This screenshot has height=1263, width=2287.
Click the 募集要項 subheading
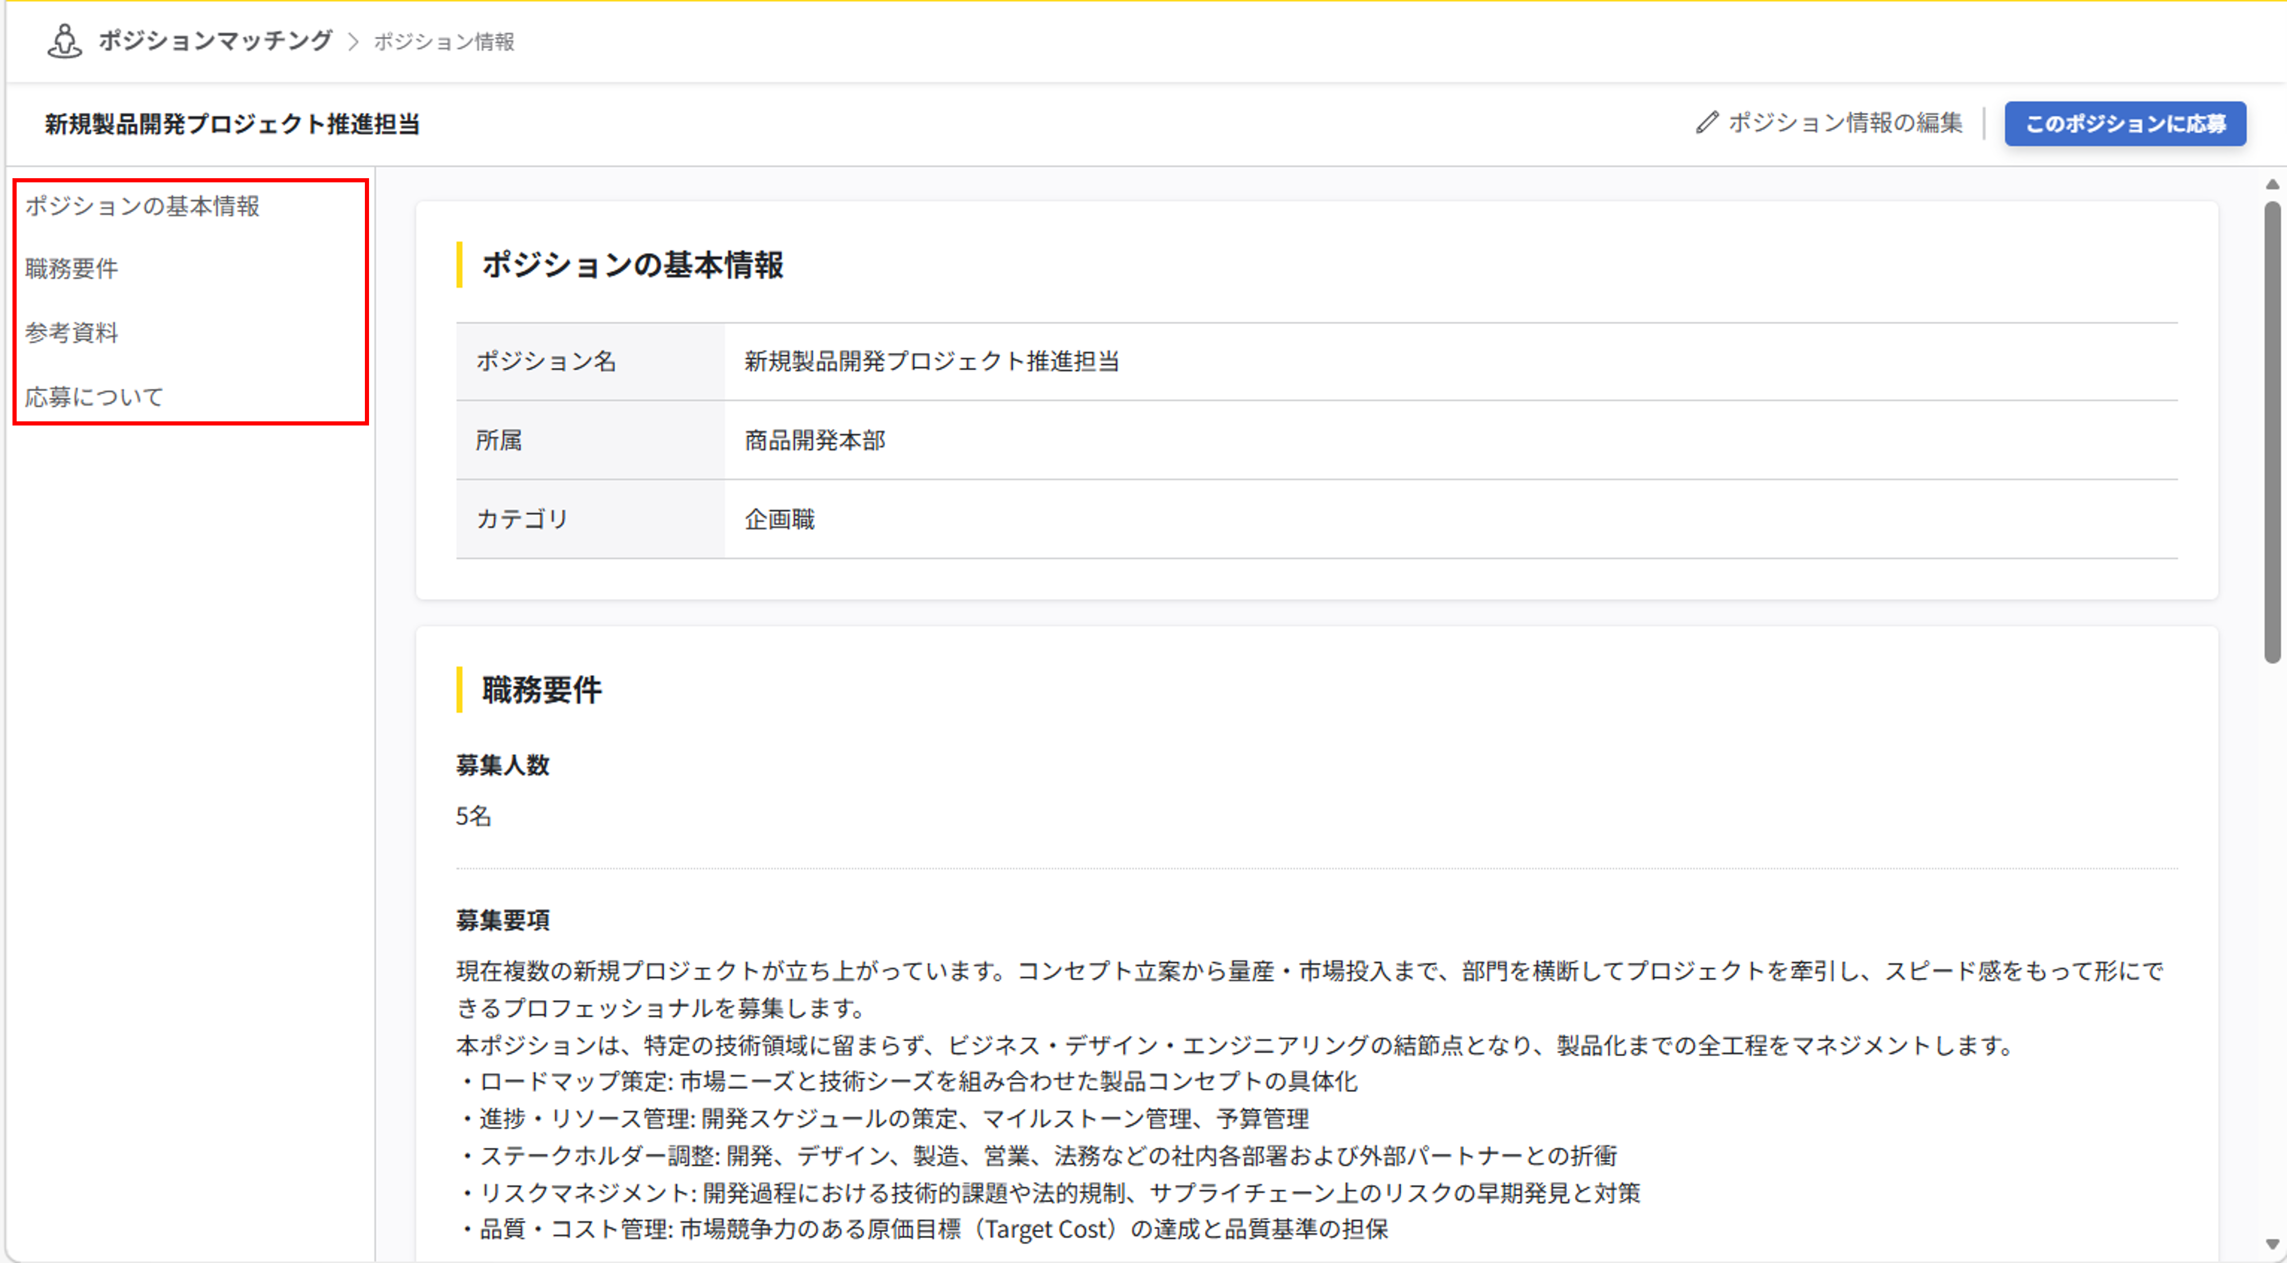(x=503, y=920)
